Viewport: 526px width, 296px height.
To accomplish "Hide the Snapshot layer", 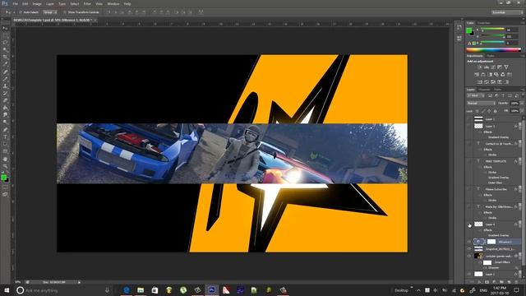I will [469, 249].
